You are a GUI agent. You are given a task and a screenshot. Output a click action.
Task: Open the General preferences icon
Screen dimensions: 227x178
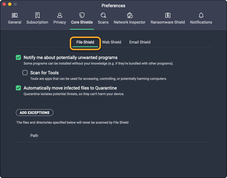[x=15, y=15]
